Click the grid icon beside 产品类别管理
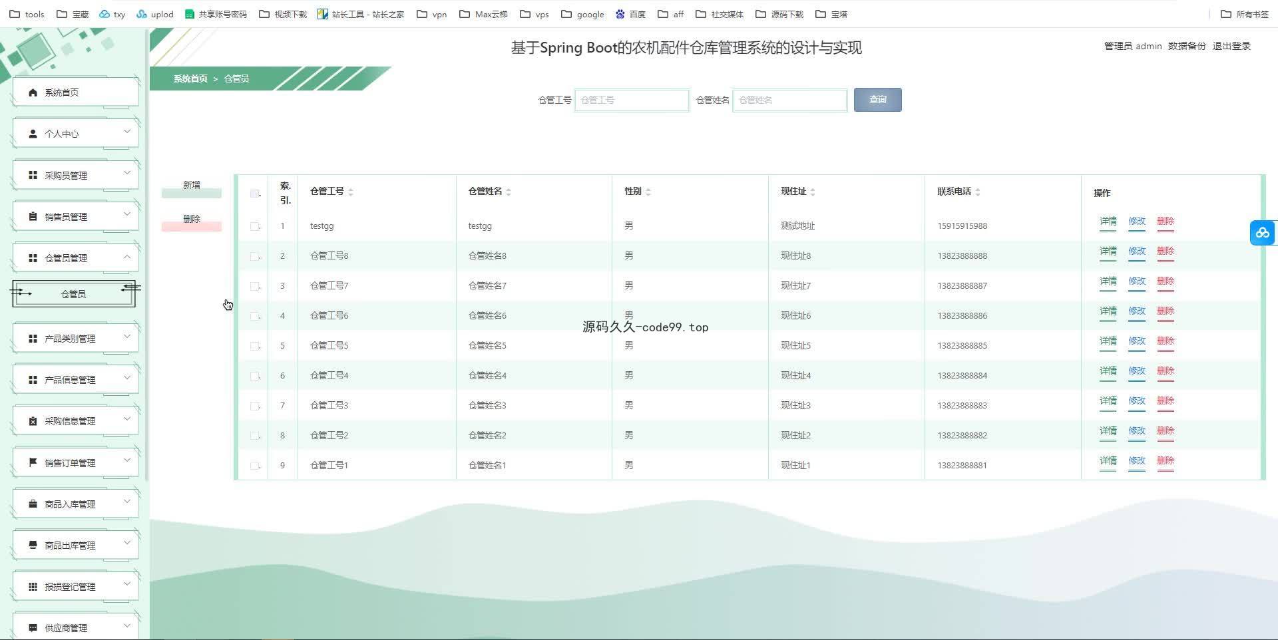The image size is (1278, 640). (x=33, y=339)
